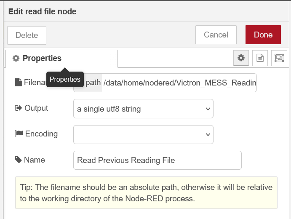Screen dimensions: 291x219
Task: Click the Output label text
Action: (x=36, y=108)
